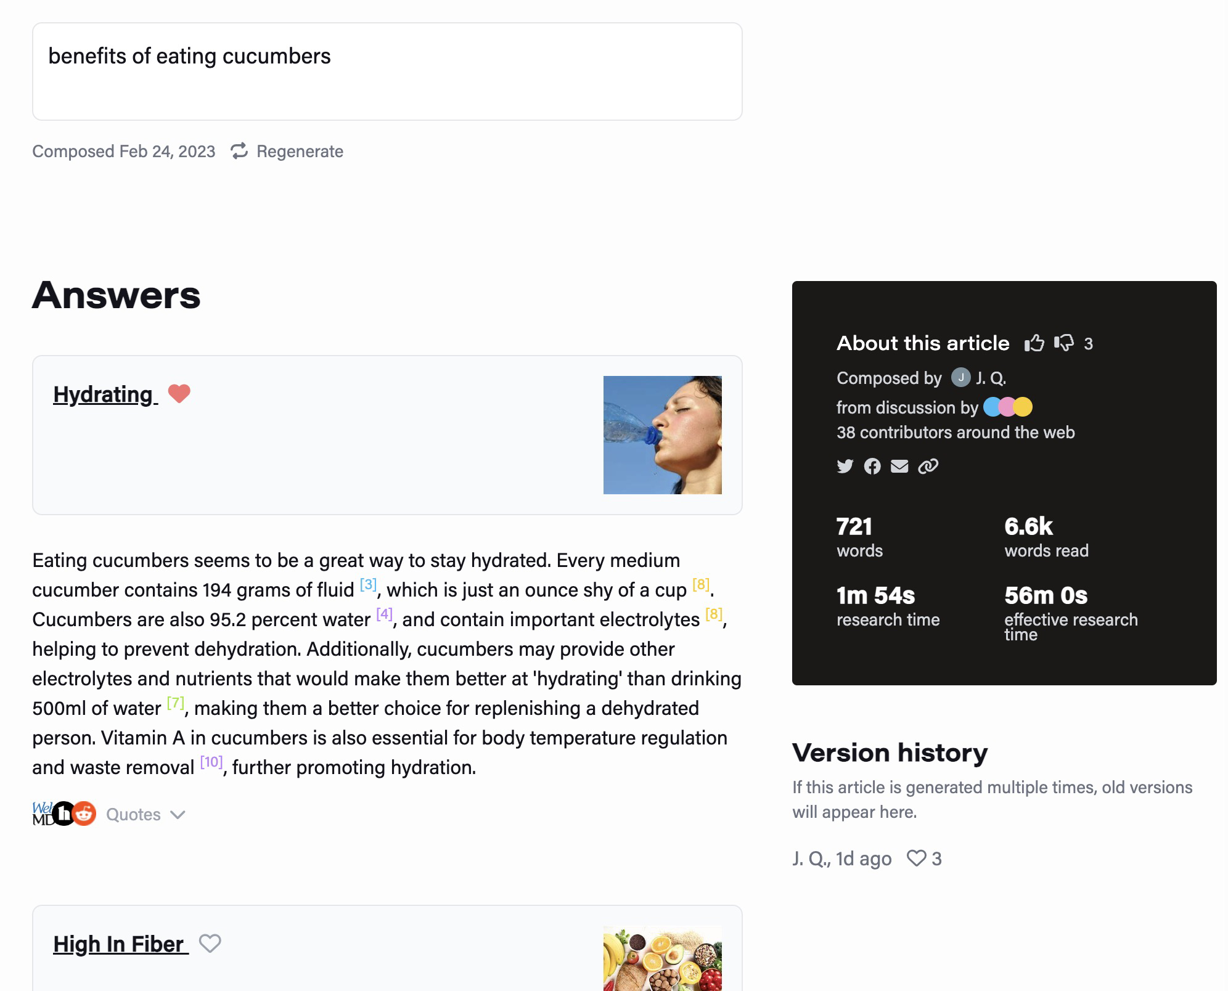Share article via Twitter icon
Screen dimensions: 1228x991
845,466
